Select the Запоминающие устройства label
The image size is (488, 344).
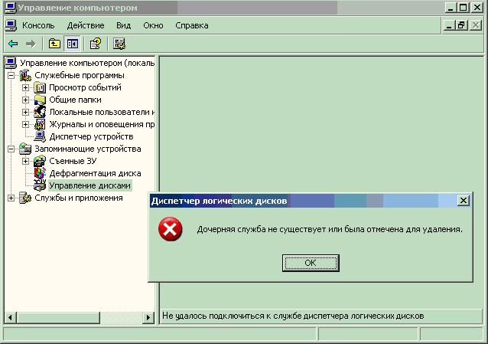88,149
